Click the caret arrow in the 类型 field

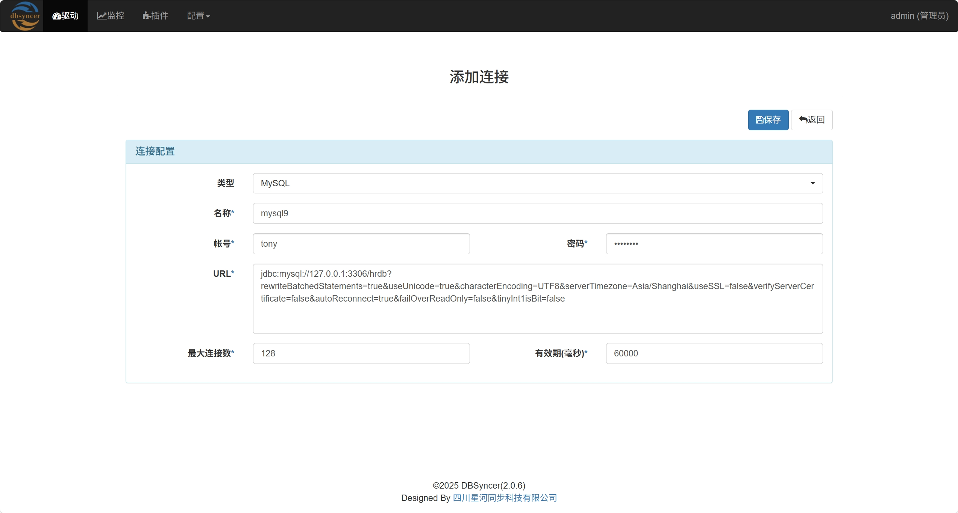pyautogui.click(x=812, y=183)
